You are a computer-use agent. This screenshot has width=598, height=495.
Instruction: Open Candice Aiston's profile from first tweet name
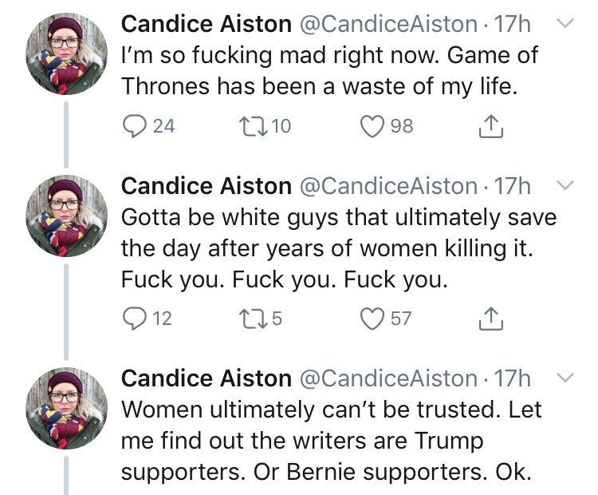[x=207, y=24]
